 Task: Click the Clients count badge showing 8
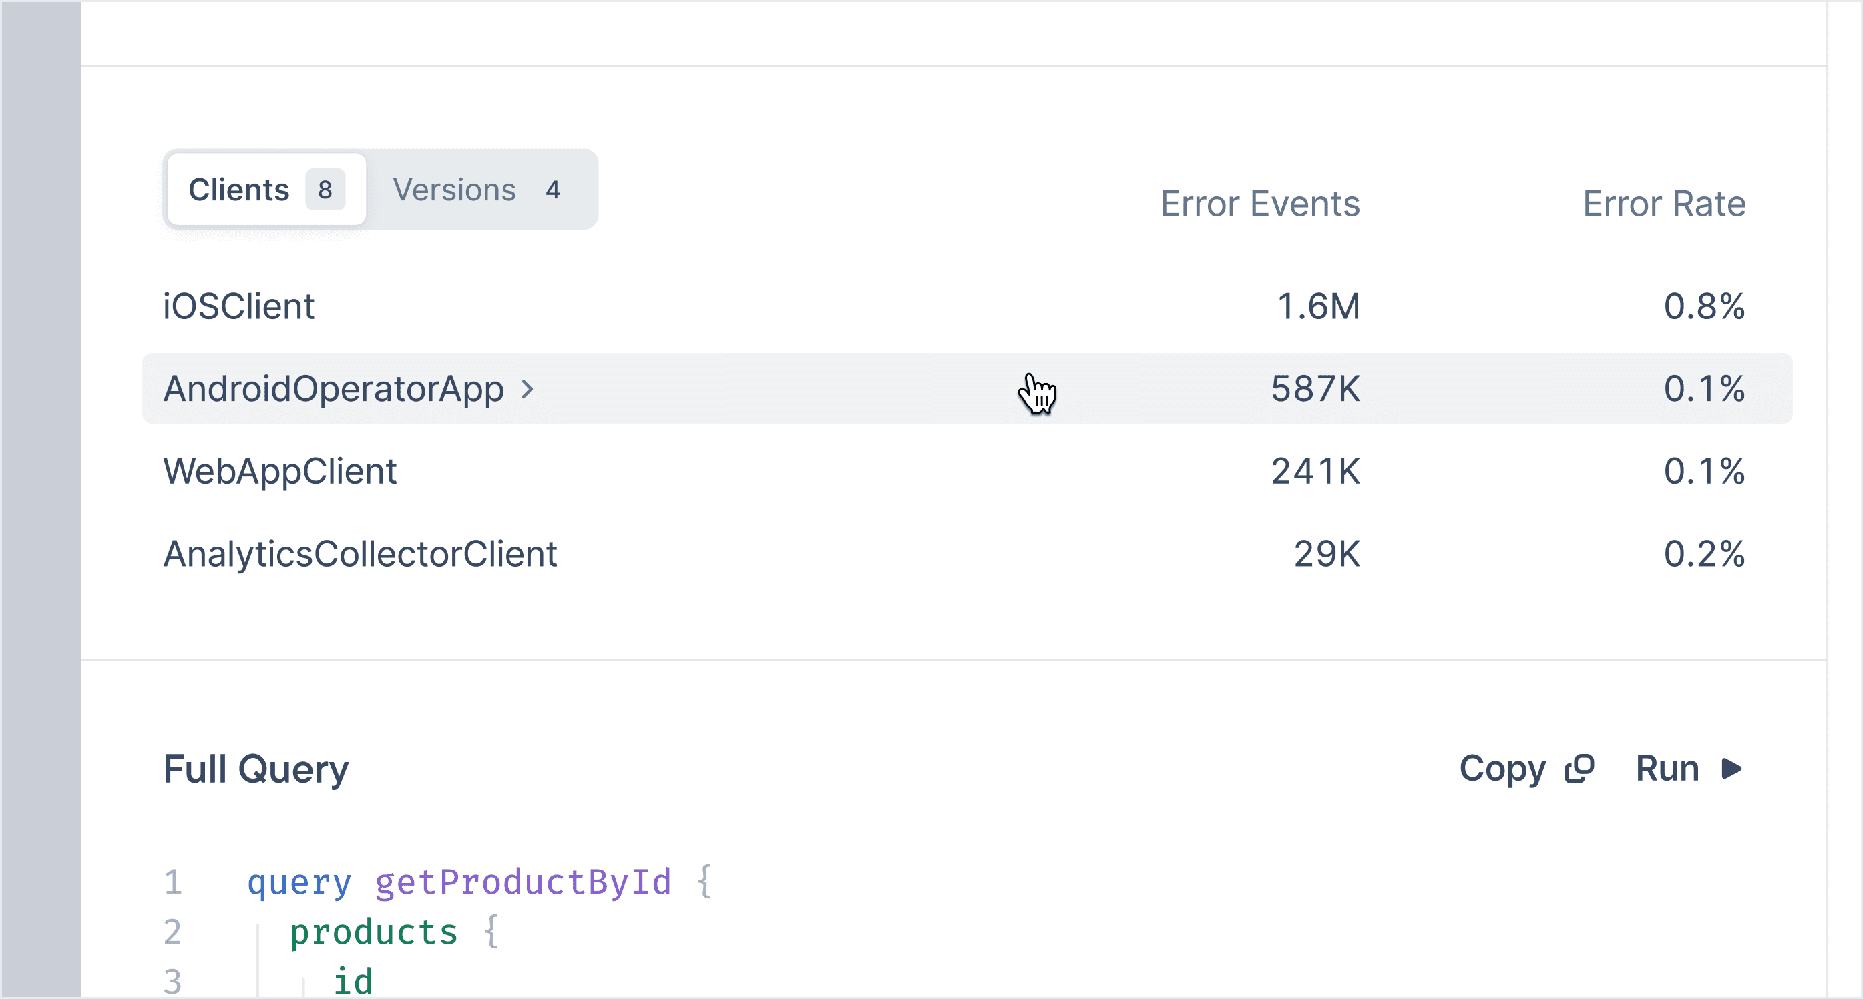pos(325,190)
